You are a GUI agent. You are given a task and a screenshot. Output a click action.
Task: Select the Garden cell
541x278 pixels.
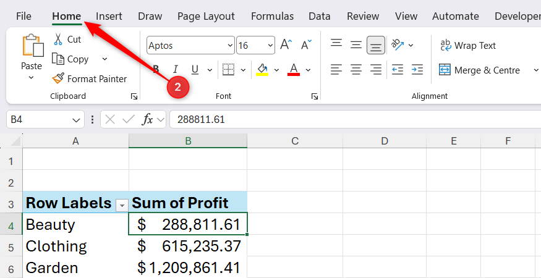click(75, 267)
